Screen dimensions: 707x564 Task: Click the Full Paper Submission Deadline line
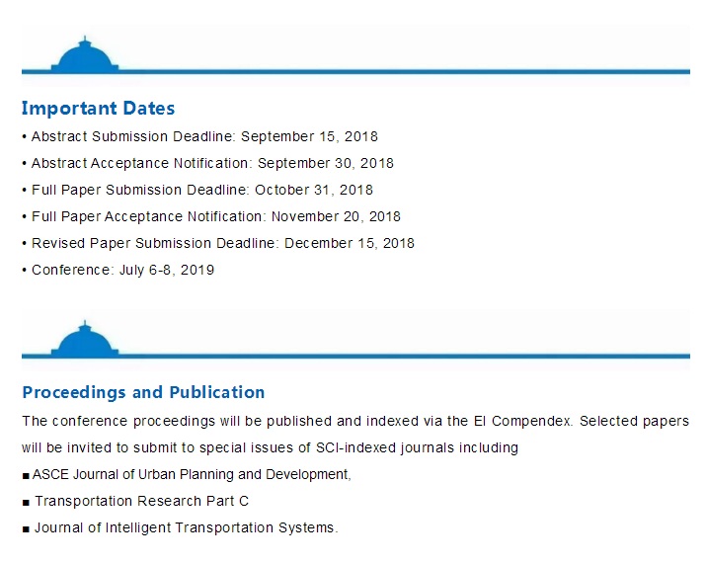pyautogui.click(x=202, y=190)
